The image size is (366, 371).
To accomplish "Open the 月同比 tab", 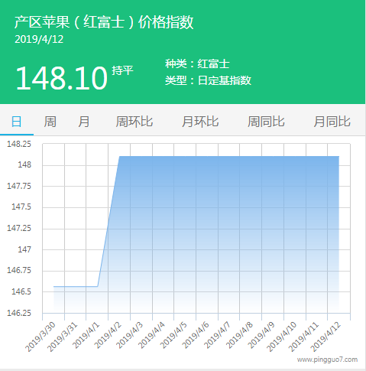I will click(x=332, y=122).
